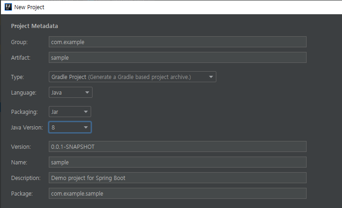Viewport: 342px width, 208px height.
Task: Click the Name input field
Action: [178, 162]
